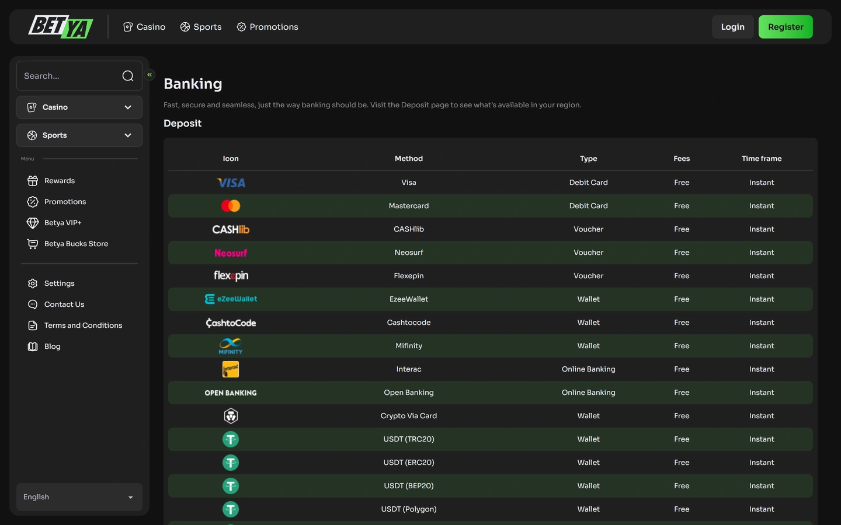
Task: Click the Cashtocode method name cell
Action: (x=409, y=323)
